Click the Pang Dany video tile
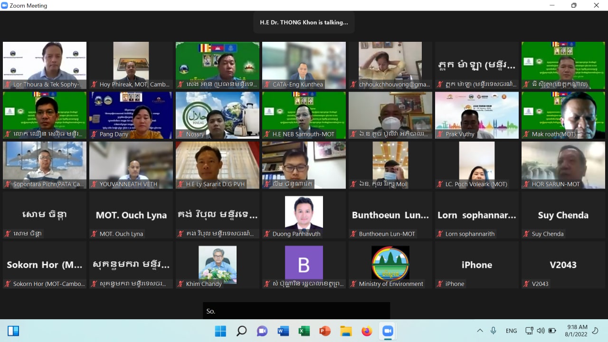Screen dimensions: 608x342 coord(131,115)
